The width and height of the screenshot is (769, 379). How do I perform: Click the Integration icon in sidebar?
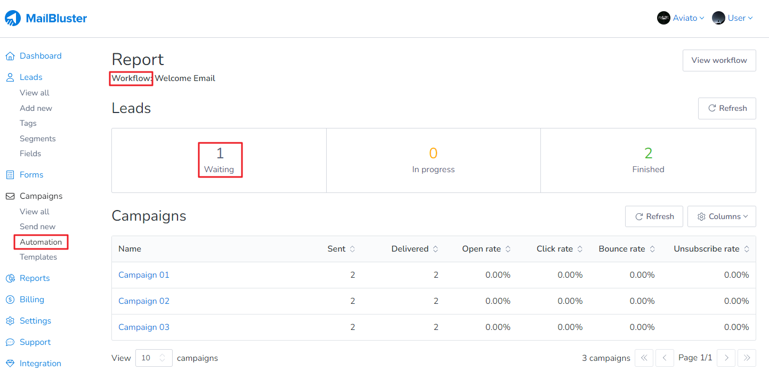click(10, 363)
